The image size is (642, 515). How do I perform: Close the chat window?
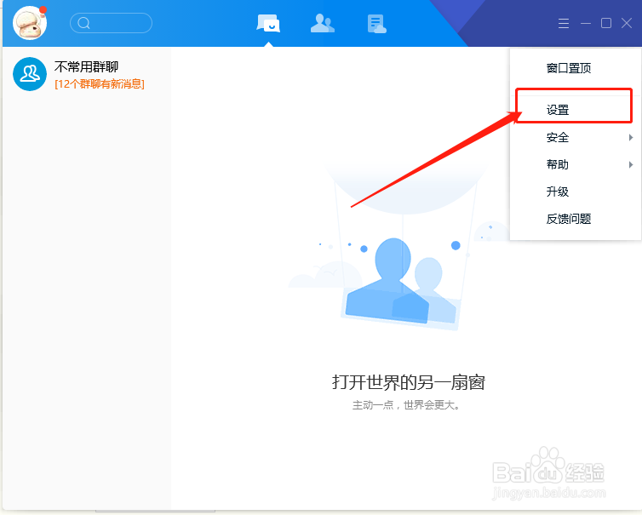(627, 23)
